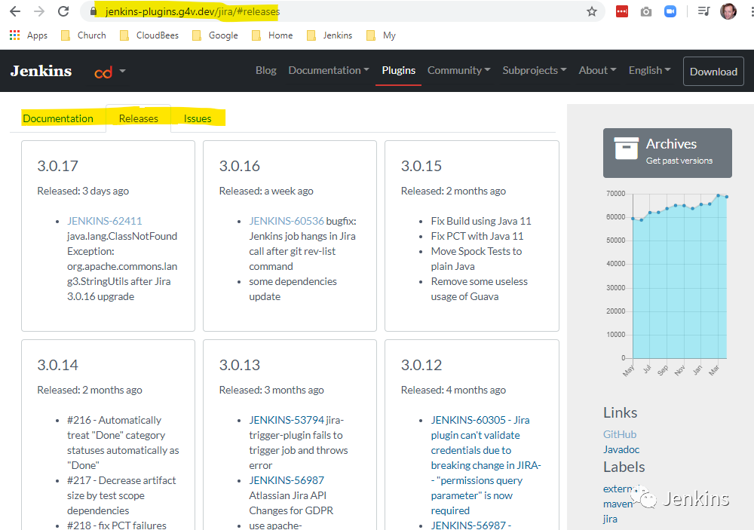Screen dimensions: 754x530
Task: Open the About dropdown
Action: pos(596,70)
